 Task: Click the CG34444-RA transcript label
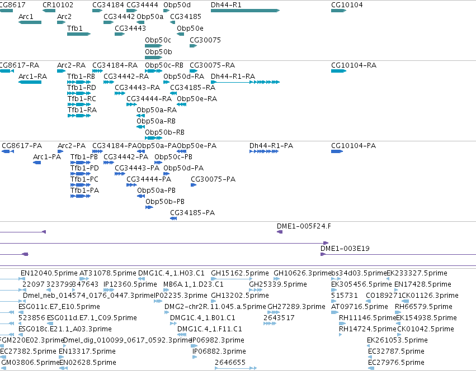tap(149, 99)
